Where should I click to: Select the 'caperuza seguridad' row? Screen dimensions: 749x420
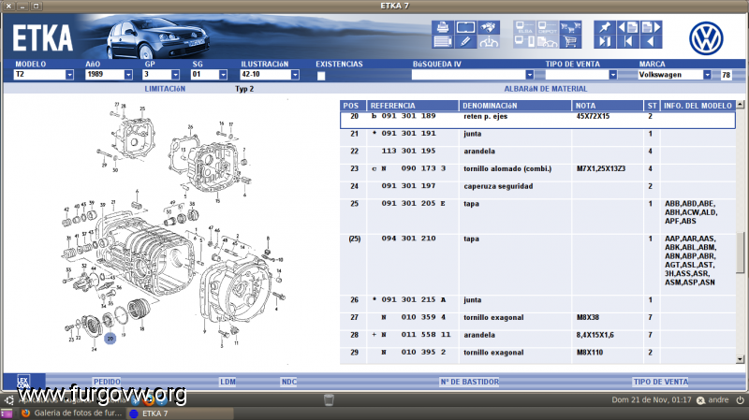click(x=537, y=190)
